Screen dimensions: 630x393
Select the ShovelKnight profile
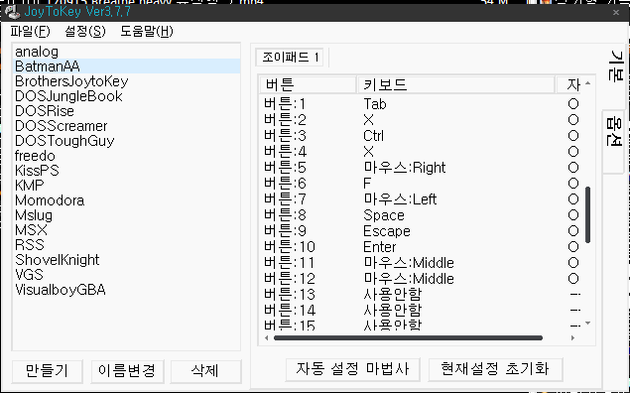(x=127, y=260)
